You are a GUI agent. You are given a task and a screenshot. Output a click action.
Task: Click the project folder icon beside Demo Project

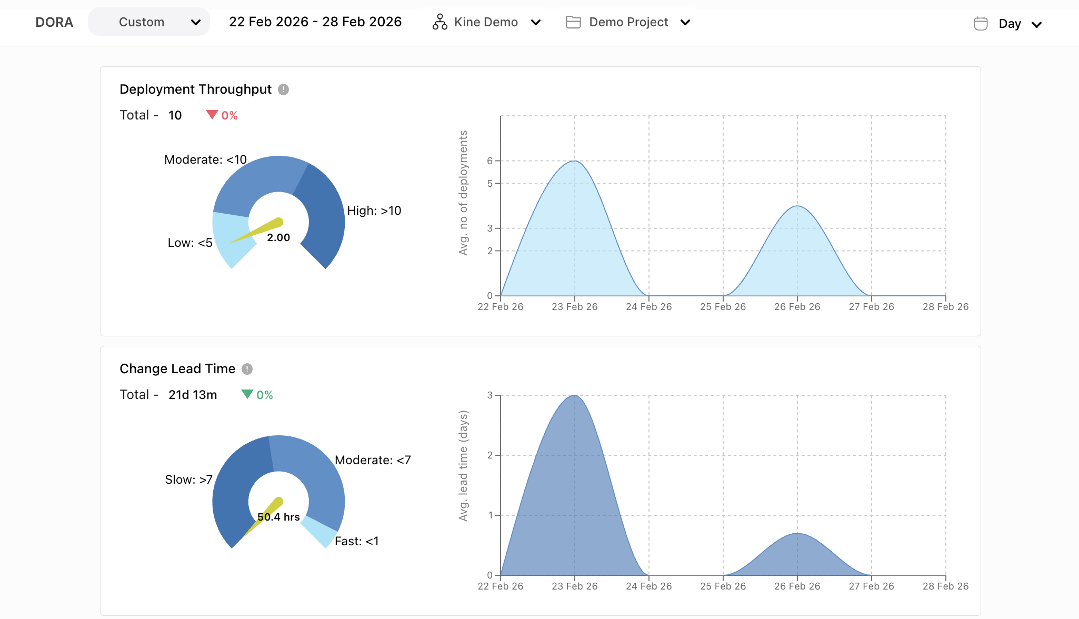[573, 22]
